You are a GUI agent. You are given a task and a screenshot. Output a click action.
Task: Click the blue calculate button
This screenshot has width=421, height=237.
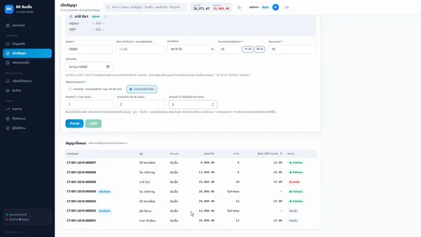pos(74,123)
